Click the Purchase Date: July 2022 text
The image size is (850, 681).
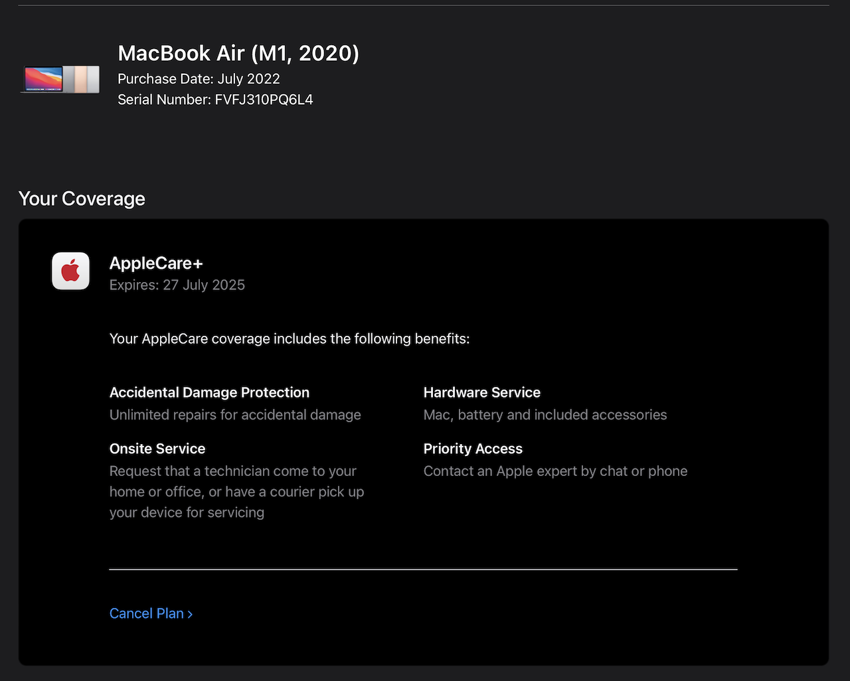[199, 78]
